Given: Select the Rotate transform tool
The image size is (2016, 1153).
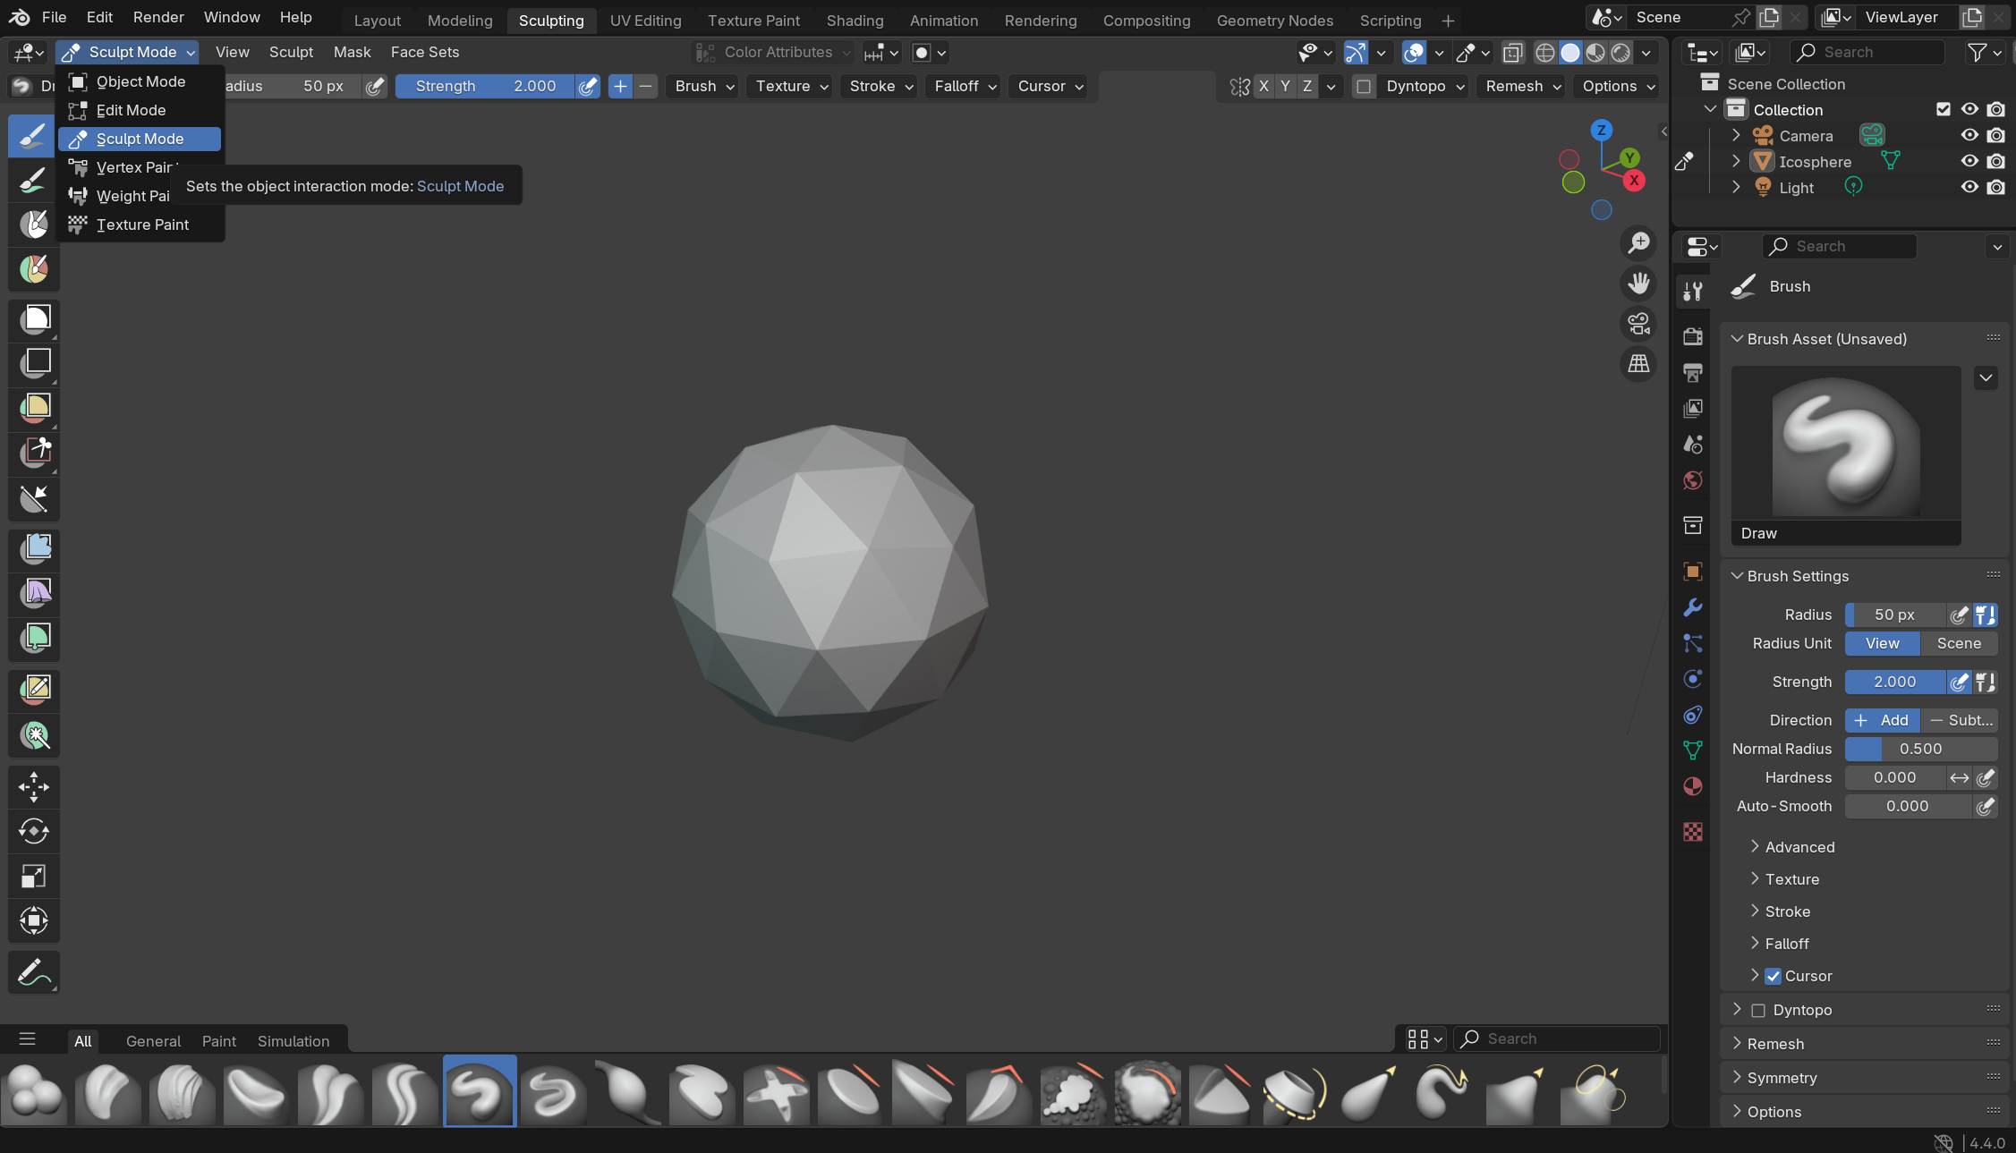Looking at the screenshot, I should click(33, 831).
